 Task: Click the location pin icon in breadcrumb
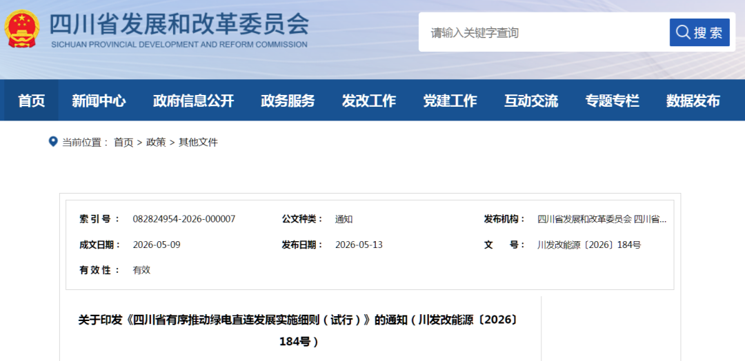coord(53,141)
